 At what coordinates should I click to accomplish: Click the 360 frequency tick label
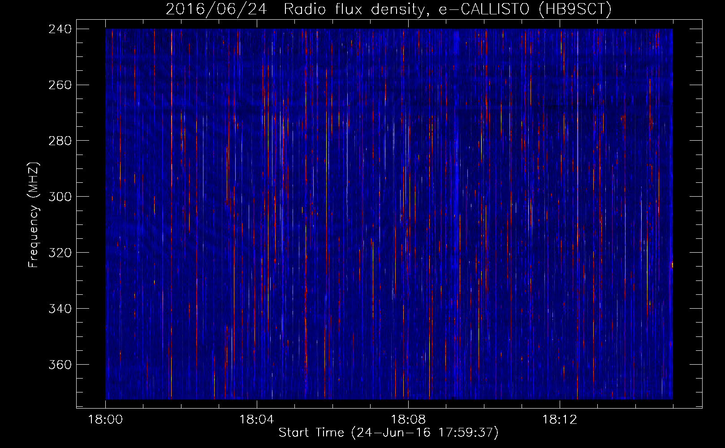click(x=60, y=365)
